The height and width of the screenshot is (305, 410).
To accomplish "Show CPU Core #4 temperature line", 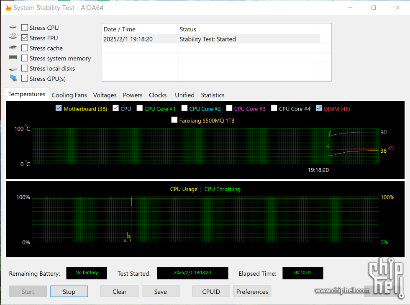I will pos(274,108).
